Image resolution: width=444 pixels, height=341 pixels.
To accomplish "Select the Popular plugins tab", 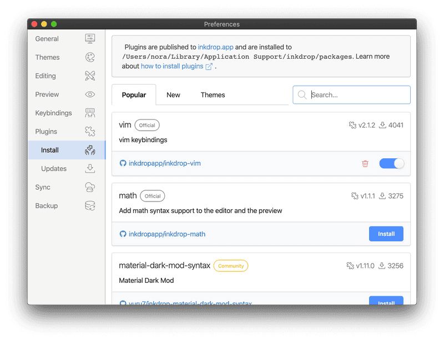I will [134, 95].
